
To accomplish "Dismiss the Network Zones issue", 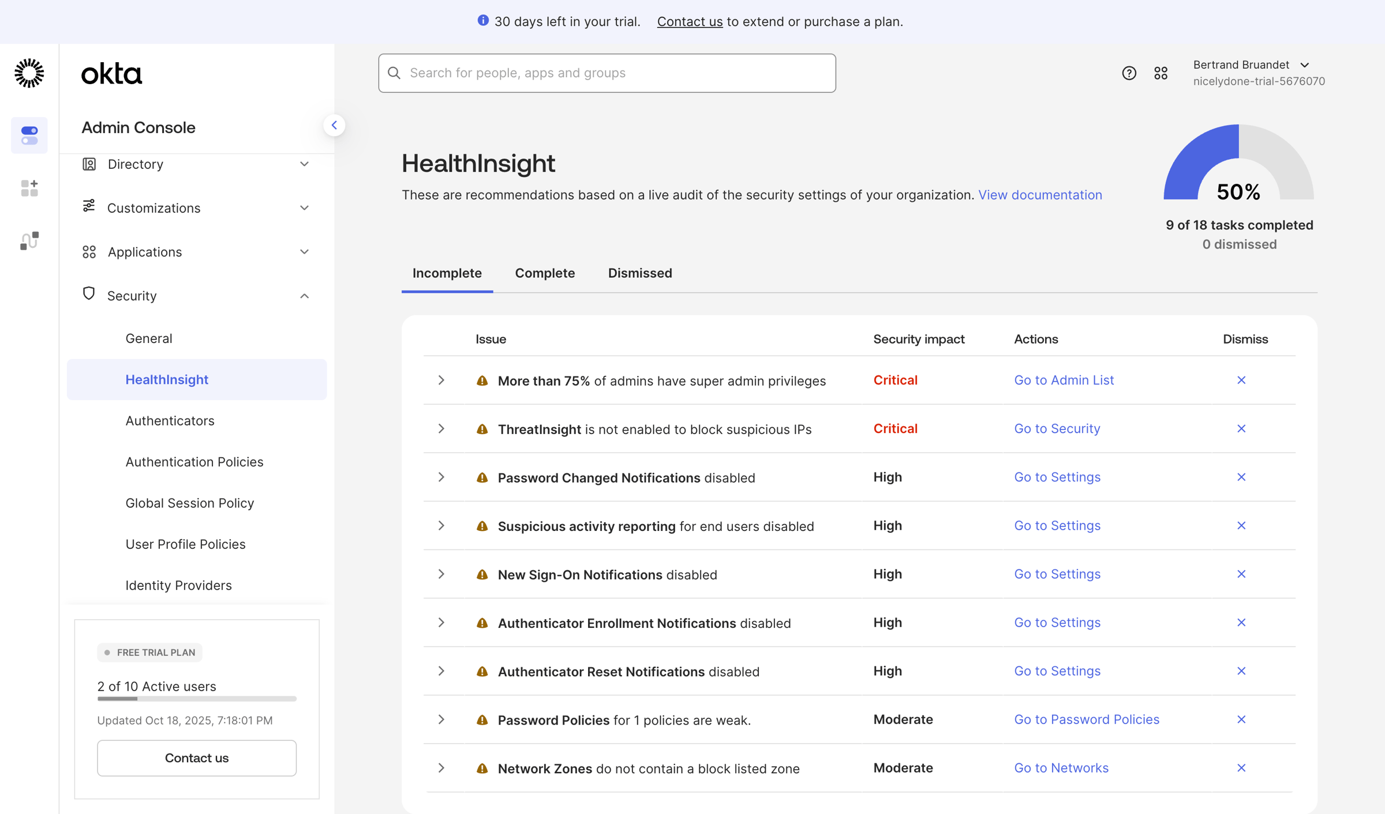I will 1241,768.
